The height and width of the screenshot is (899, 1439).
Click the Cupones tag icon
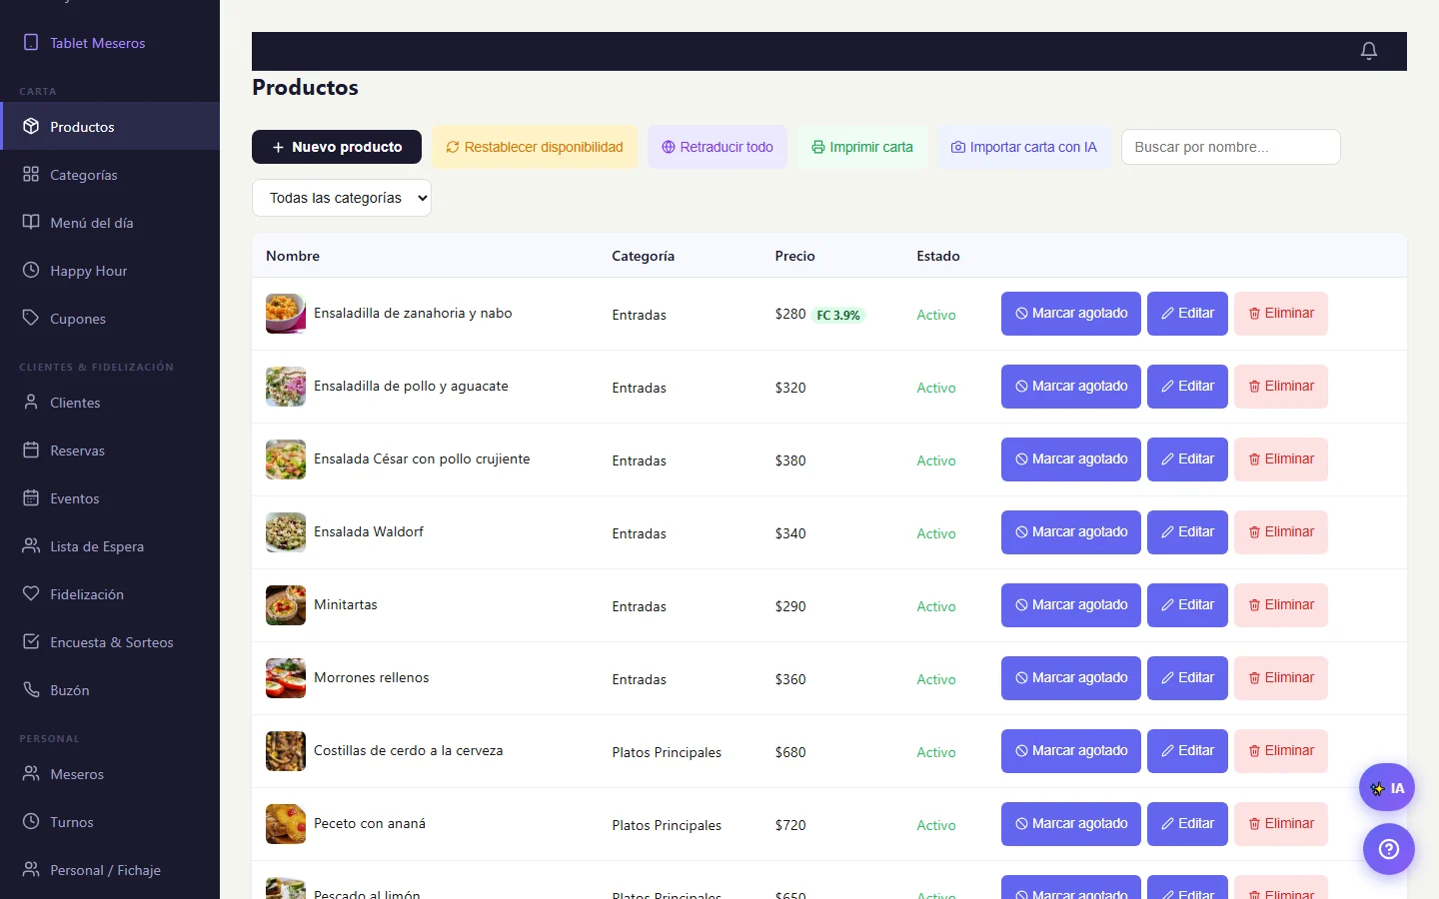pos(31,318)
